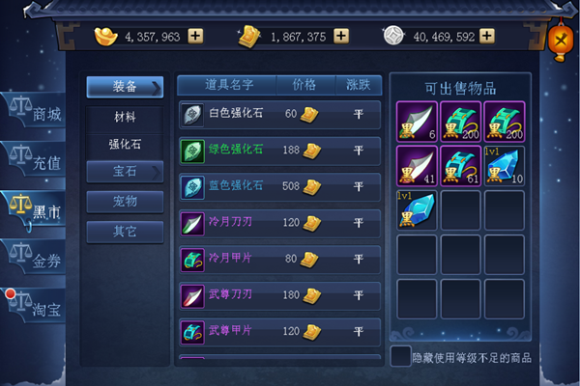The height and width of the screenshot is (386, 580).
Task: Switch to the 商城 tab
Action: tap(34, 111)
